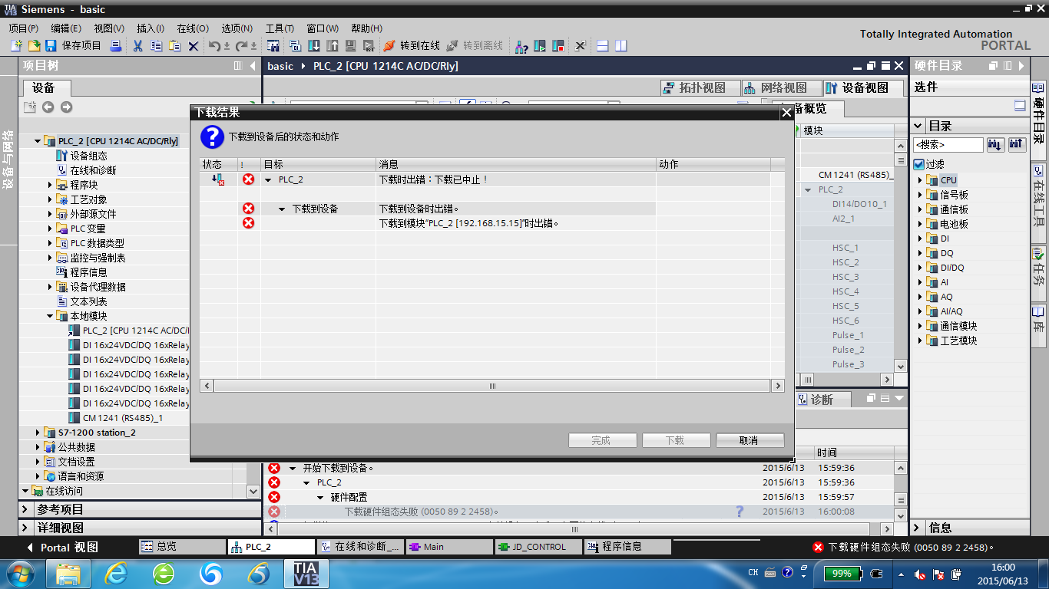Screen dimensions: 1049x589
Task: Switch to Portal 视图
Action: (x=63, y=548)
